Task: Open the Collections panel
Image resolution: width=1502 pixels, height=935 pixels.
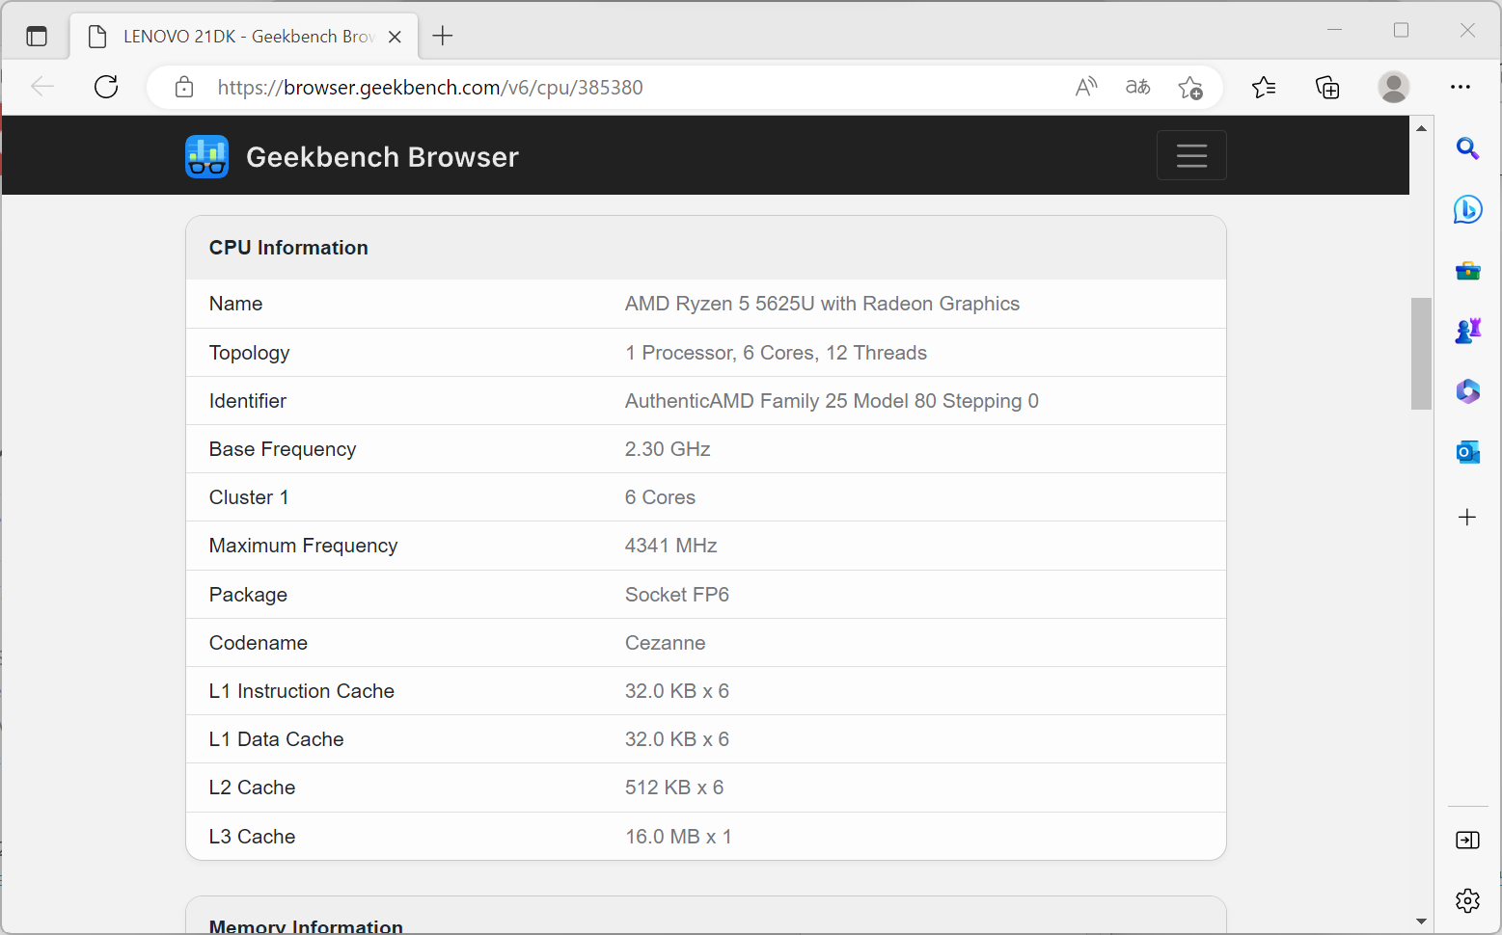Action: tap(1328, 88)
